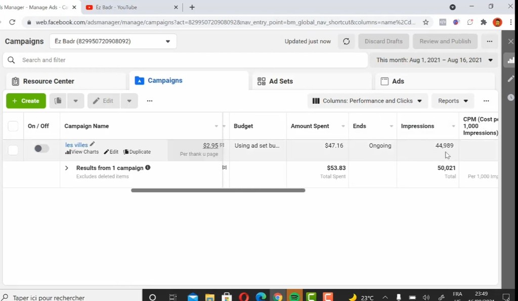The image size is (518, 301).
Task: Open File Explorer from the taskbar
Action: click(x=210, y=297)
